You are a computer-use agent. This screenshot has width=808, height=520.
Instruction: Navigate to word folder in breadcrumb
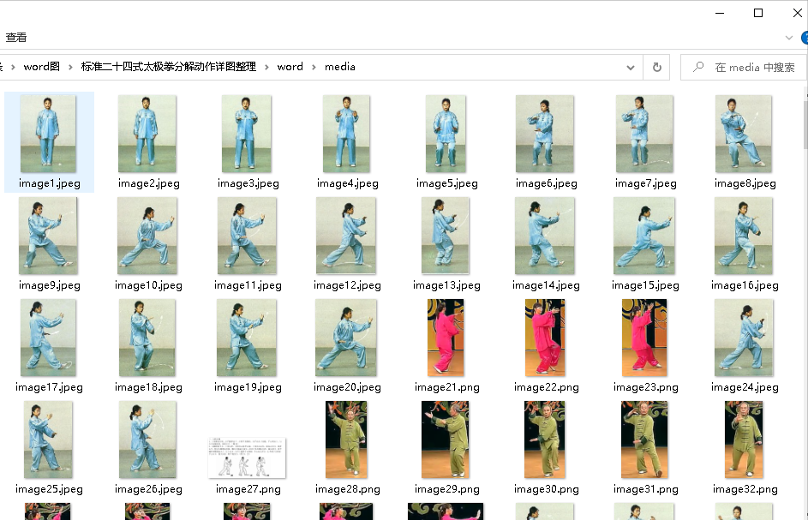coord(290,67)
